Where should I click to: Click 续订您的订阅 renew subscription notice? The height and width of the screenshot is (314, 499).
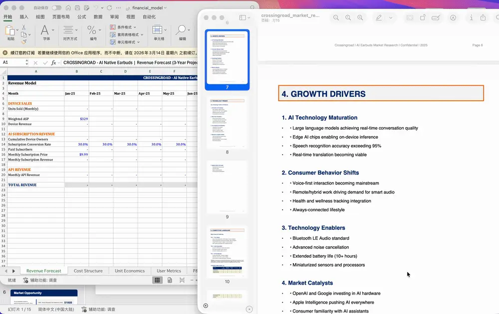(22, 52)
